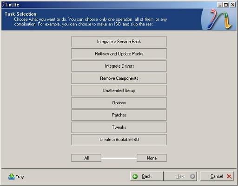Cancel the nLite wizard

point(217,176)
